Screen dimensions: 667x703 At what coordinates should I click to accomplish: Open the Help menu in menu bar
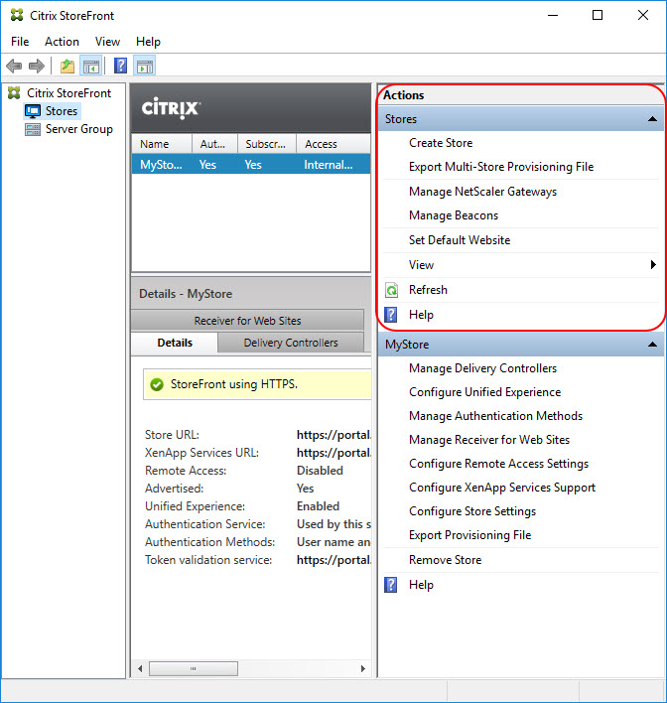click(148, 42)
